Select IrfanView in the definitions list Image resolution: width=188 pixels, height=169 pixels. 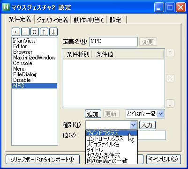(35, 41)
